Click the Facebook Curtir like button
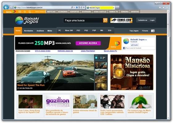Viewport: 173px width, 123px height. 134,45
